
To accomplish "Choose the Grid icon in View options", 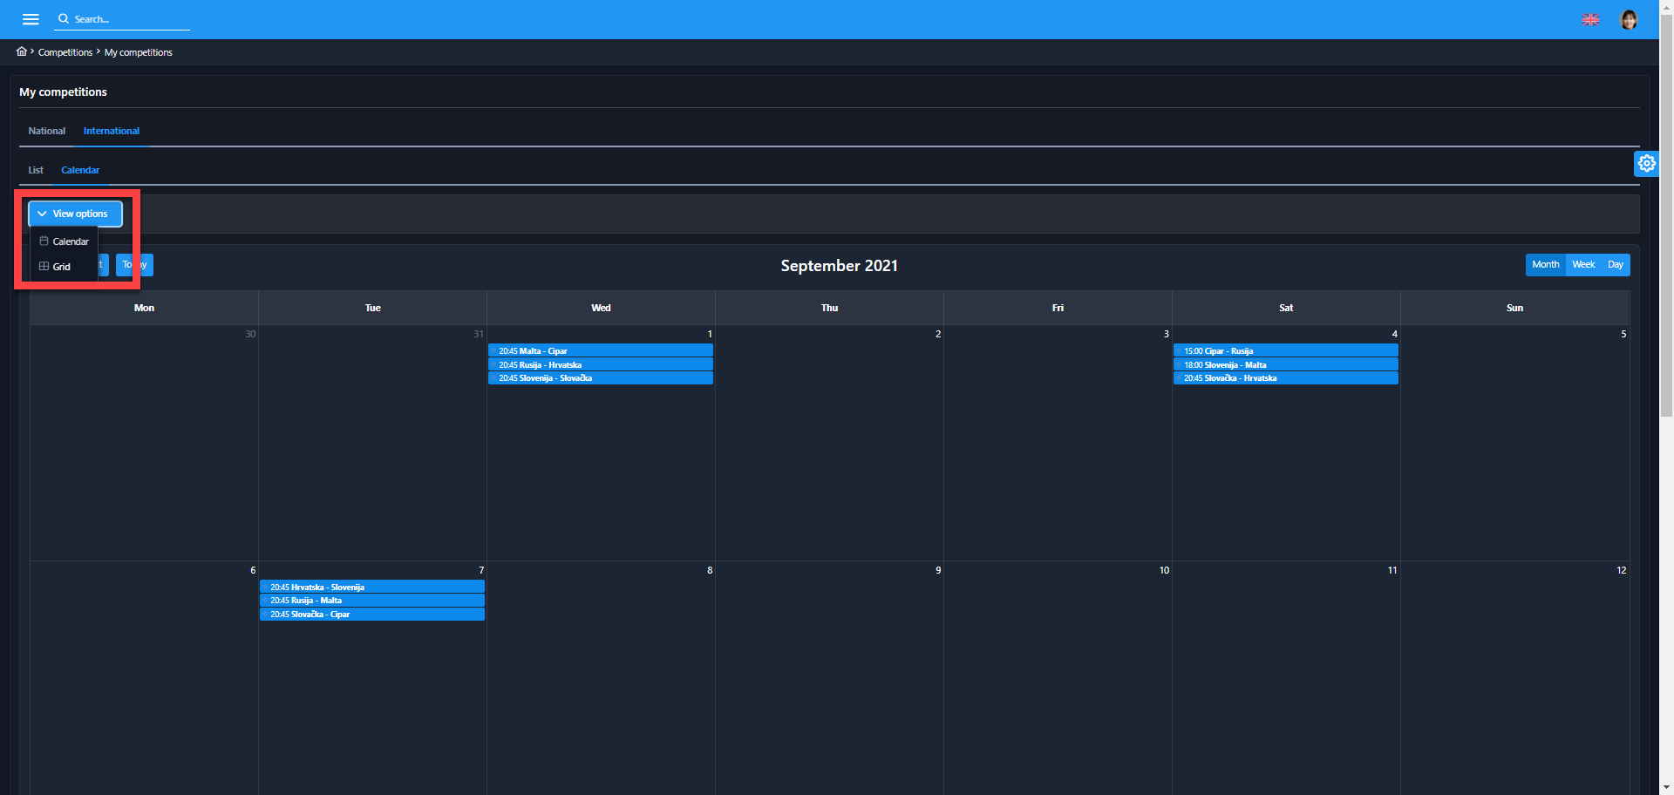I will coord(44,267).
